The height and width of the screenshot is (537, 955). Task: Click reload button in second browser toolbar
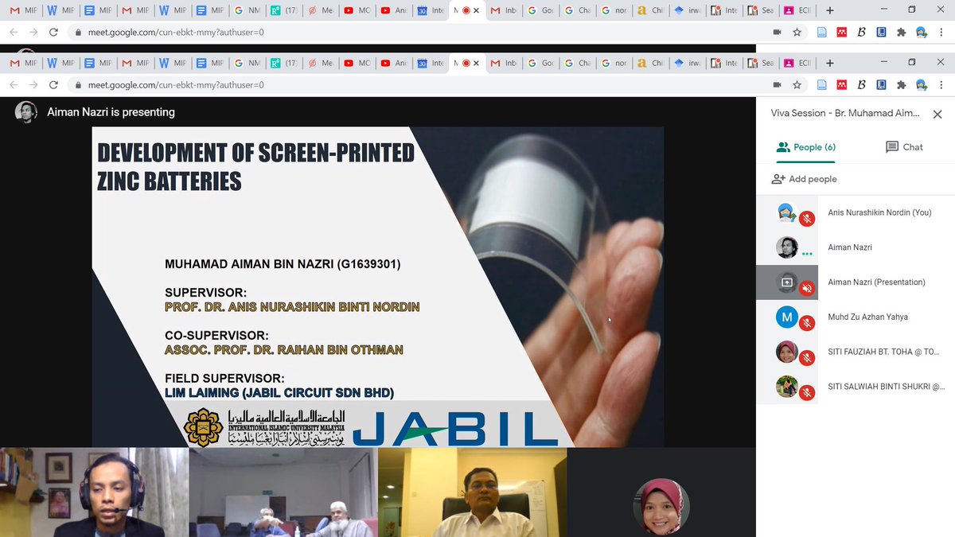click(x=53, y=85)
